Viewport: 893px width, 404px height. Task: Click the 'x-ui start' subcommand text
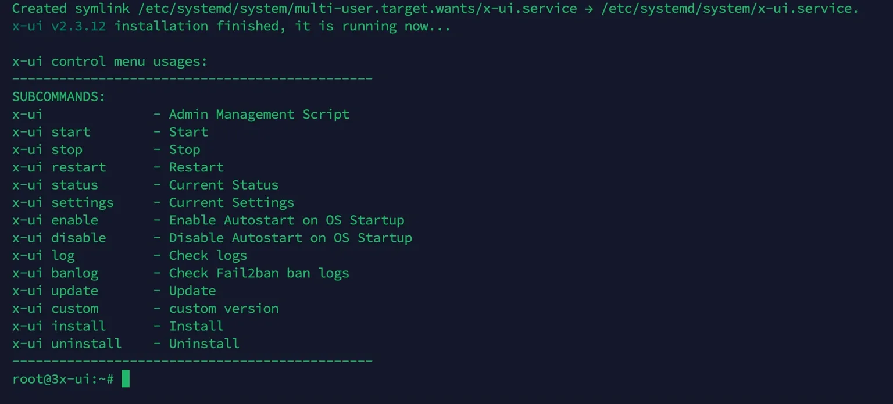(x=51, y=132)
